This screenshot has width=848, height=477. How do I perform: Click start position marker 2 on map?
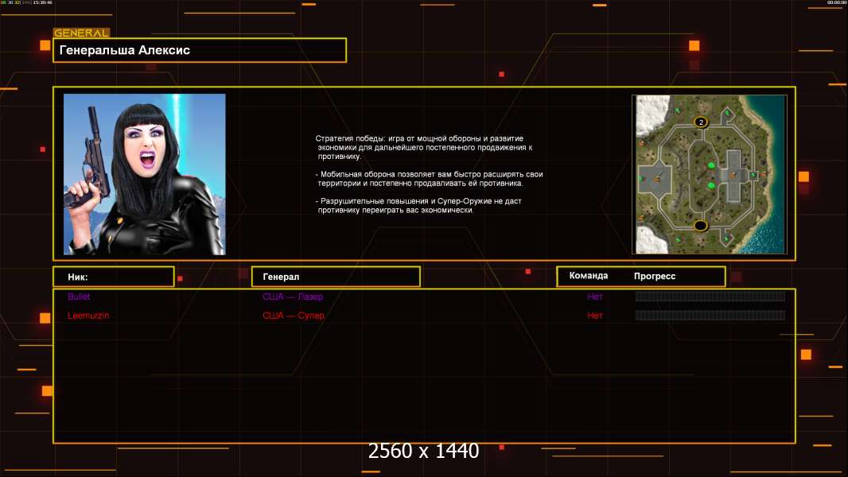click(701, 122)
